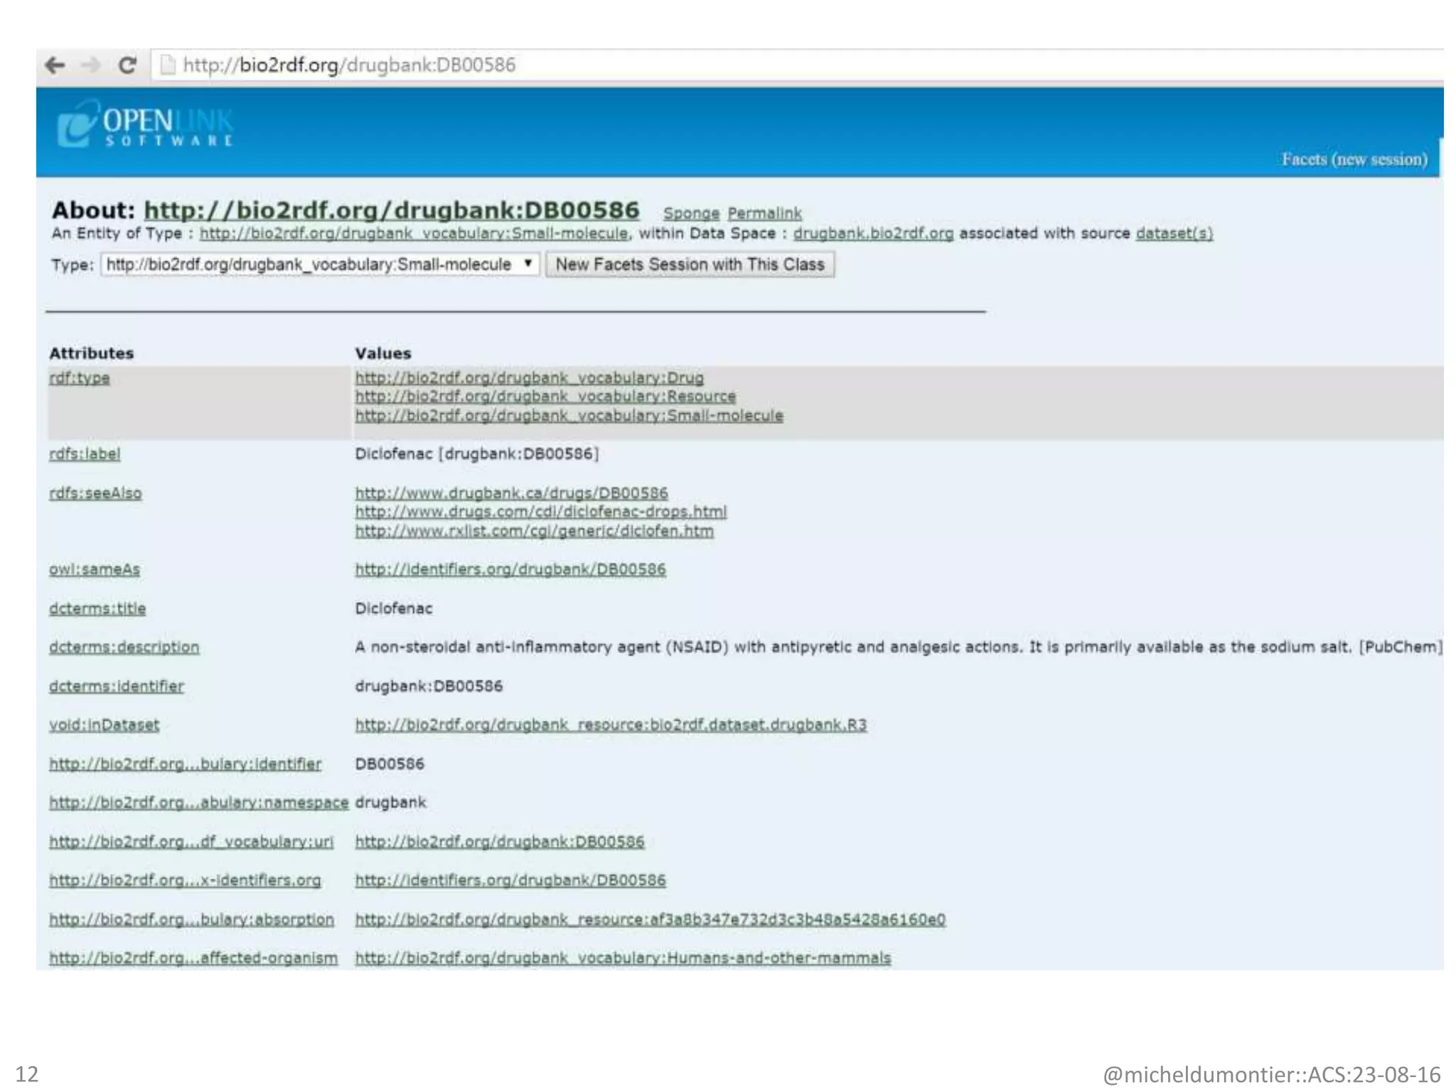
Task: Reload the page with refresh icon
Action: coord(127,65)
